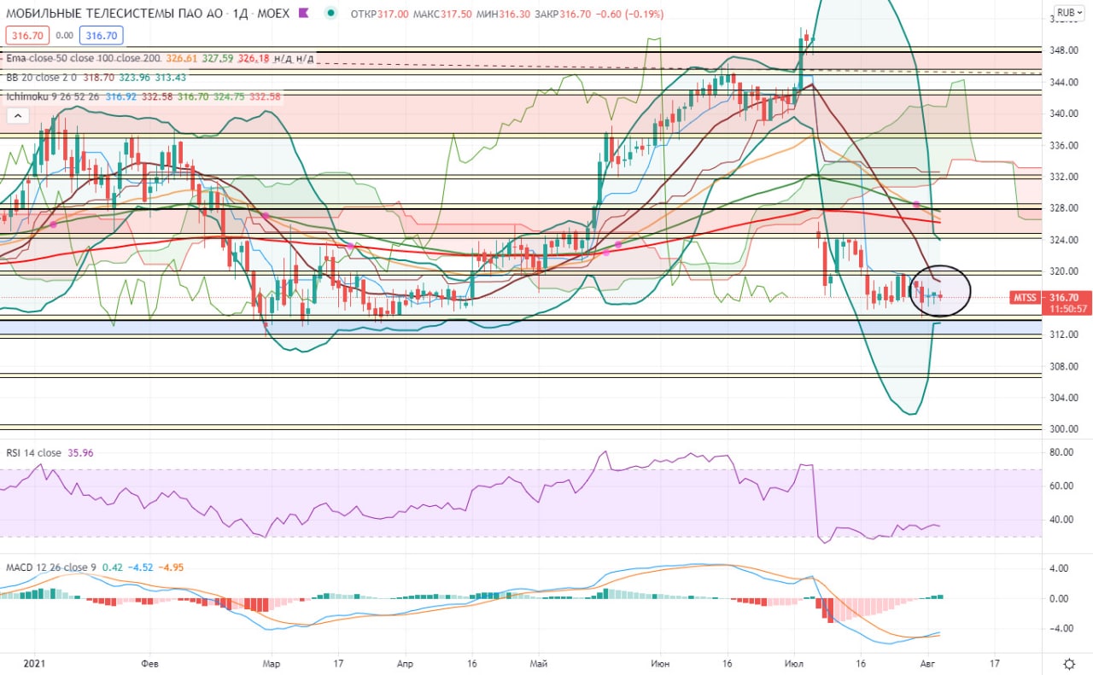
Task: Click the purple flag icon next to MOEX
Action: (x=305, y=14)
